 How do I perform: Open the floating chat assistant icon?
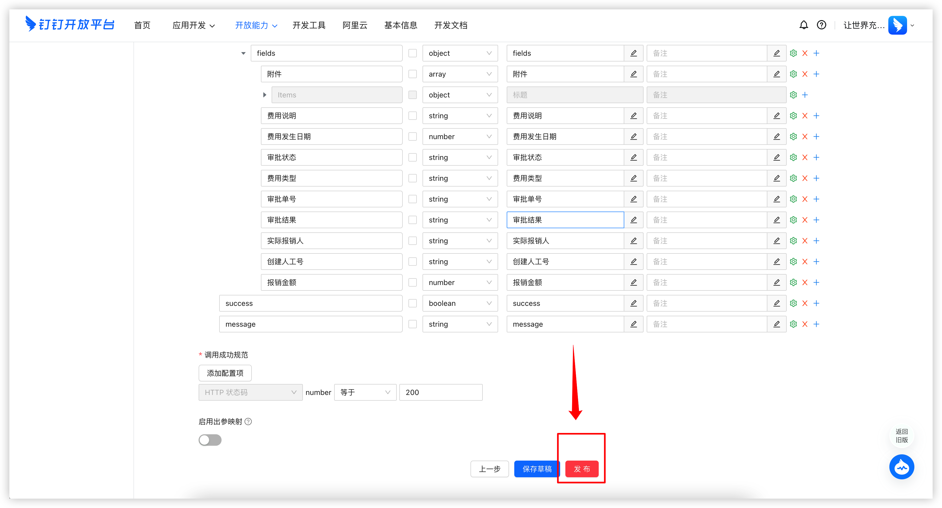pyautogui.click(x=901, y=467)
